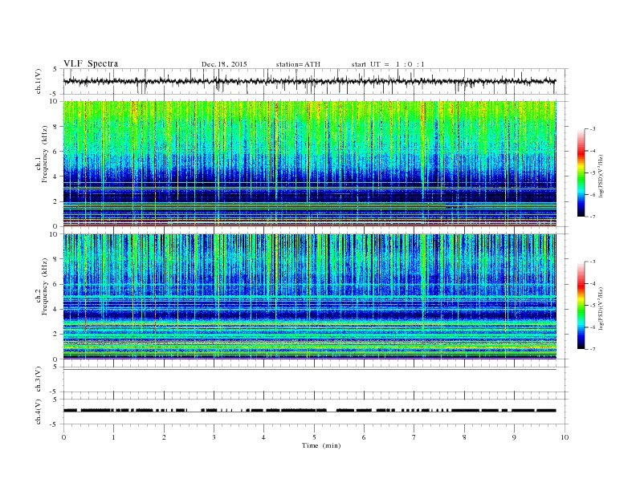This screenshot has height=491, width=636.
Task: Click the "-5" tick on ch.4(V) axis
Action: pyautogui.click(x=55, y=424)
